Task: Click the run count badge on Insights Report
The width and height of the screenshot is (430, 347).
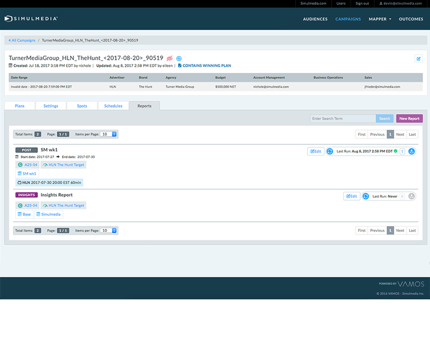Action: pyautogui.click(x=402, y=196)
